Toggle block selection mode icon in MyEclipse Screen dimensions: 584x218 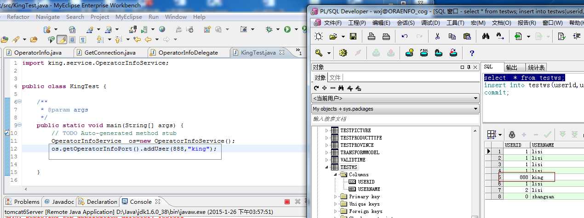72,40
